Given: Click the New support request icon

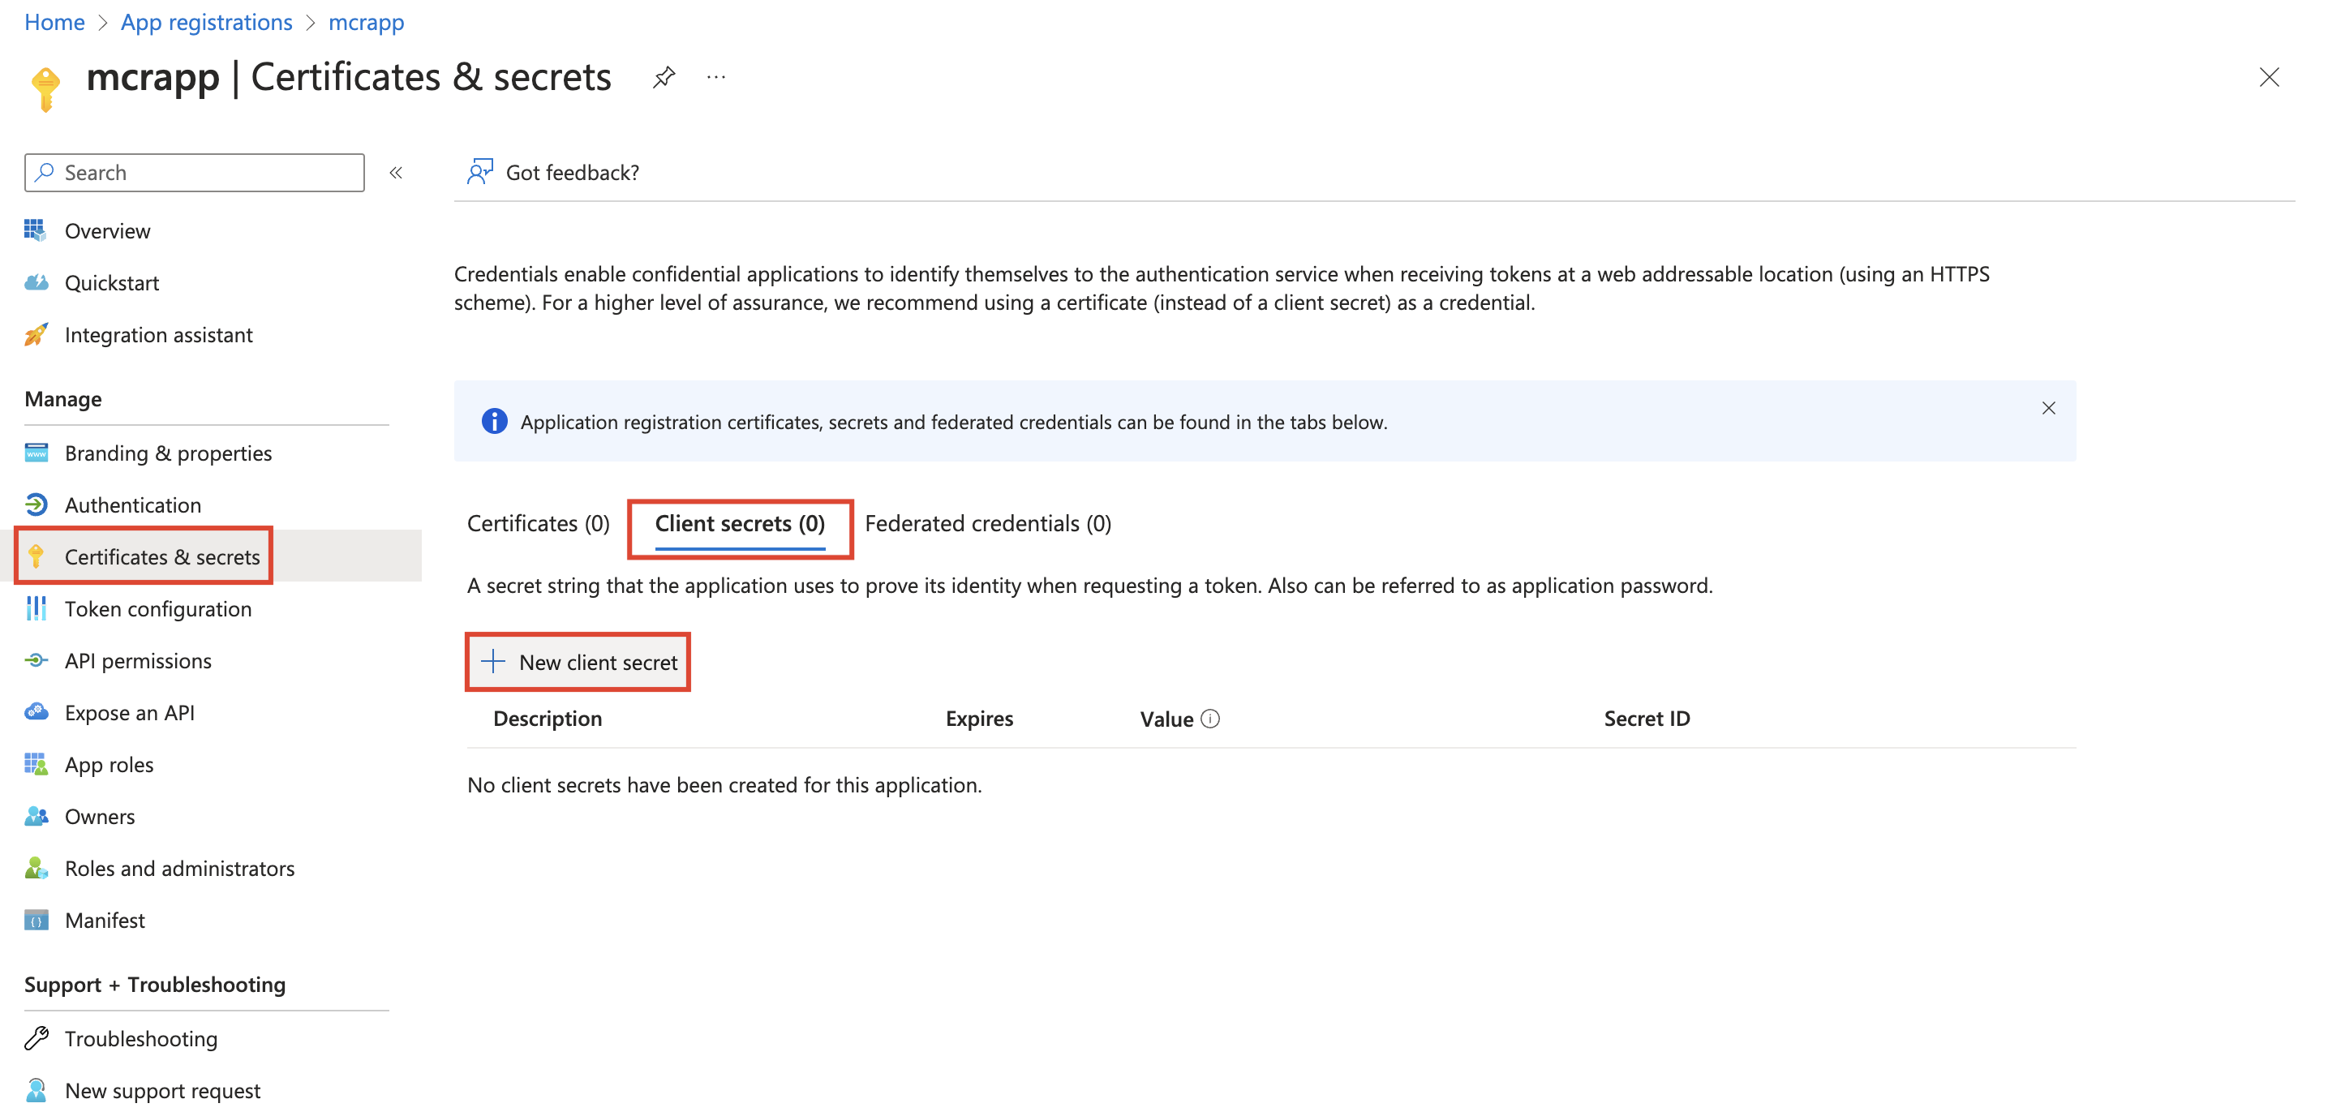Looking at the screenshot, I should tap(37, 1090).
